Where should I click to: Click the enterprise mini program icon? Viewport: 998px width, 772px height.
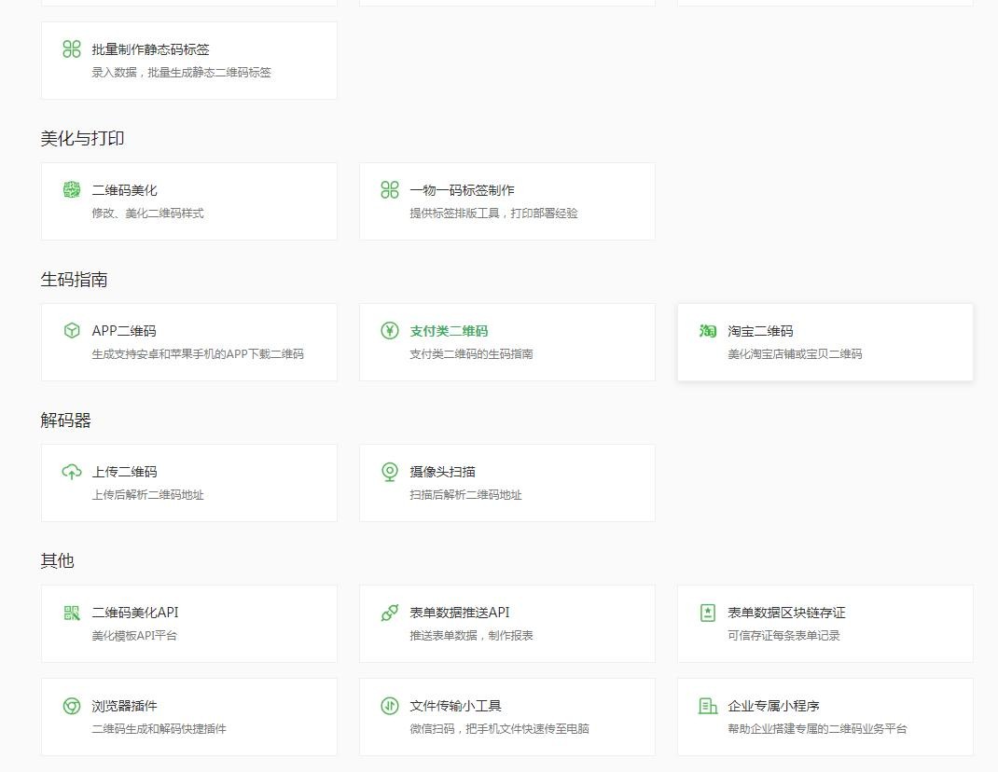(x=708, y=706)
